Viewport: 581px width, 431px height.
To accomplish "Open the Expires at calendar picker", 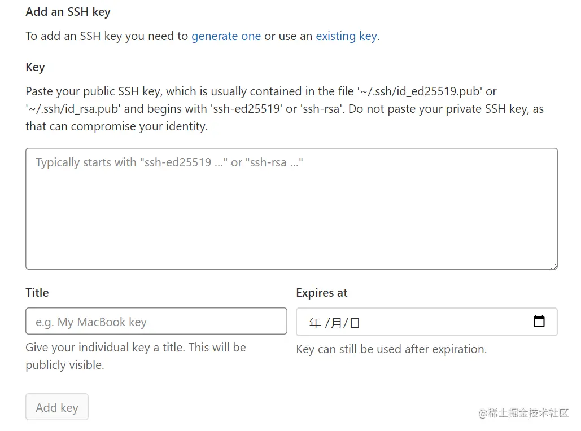I will click(539, 322).
